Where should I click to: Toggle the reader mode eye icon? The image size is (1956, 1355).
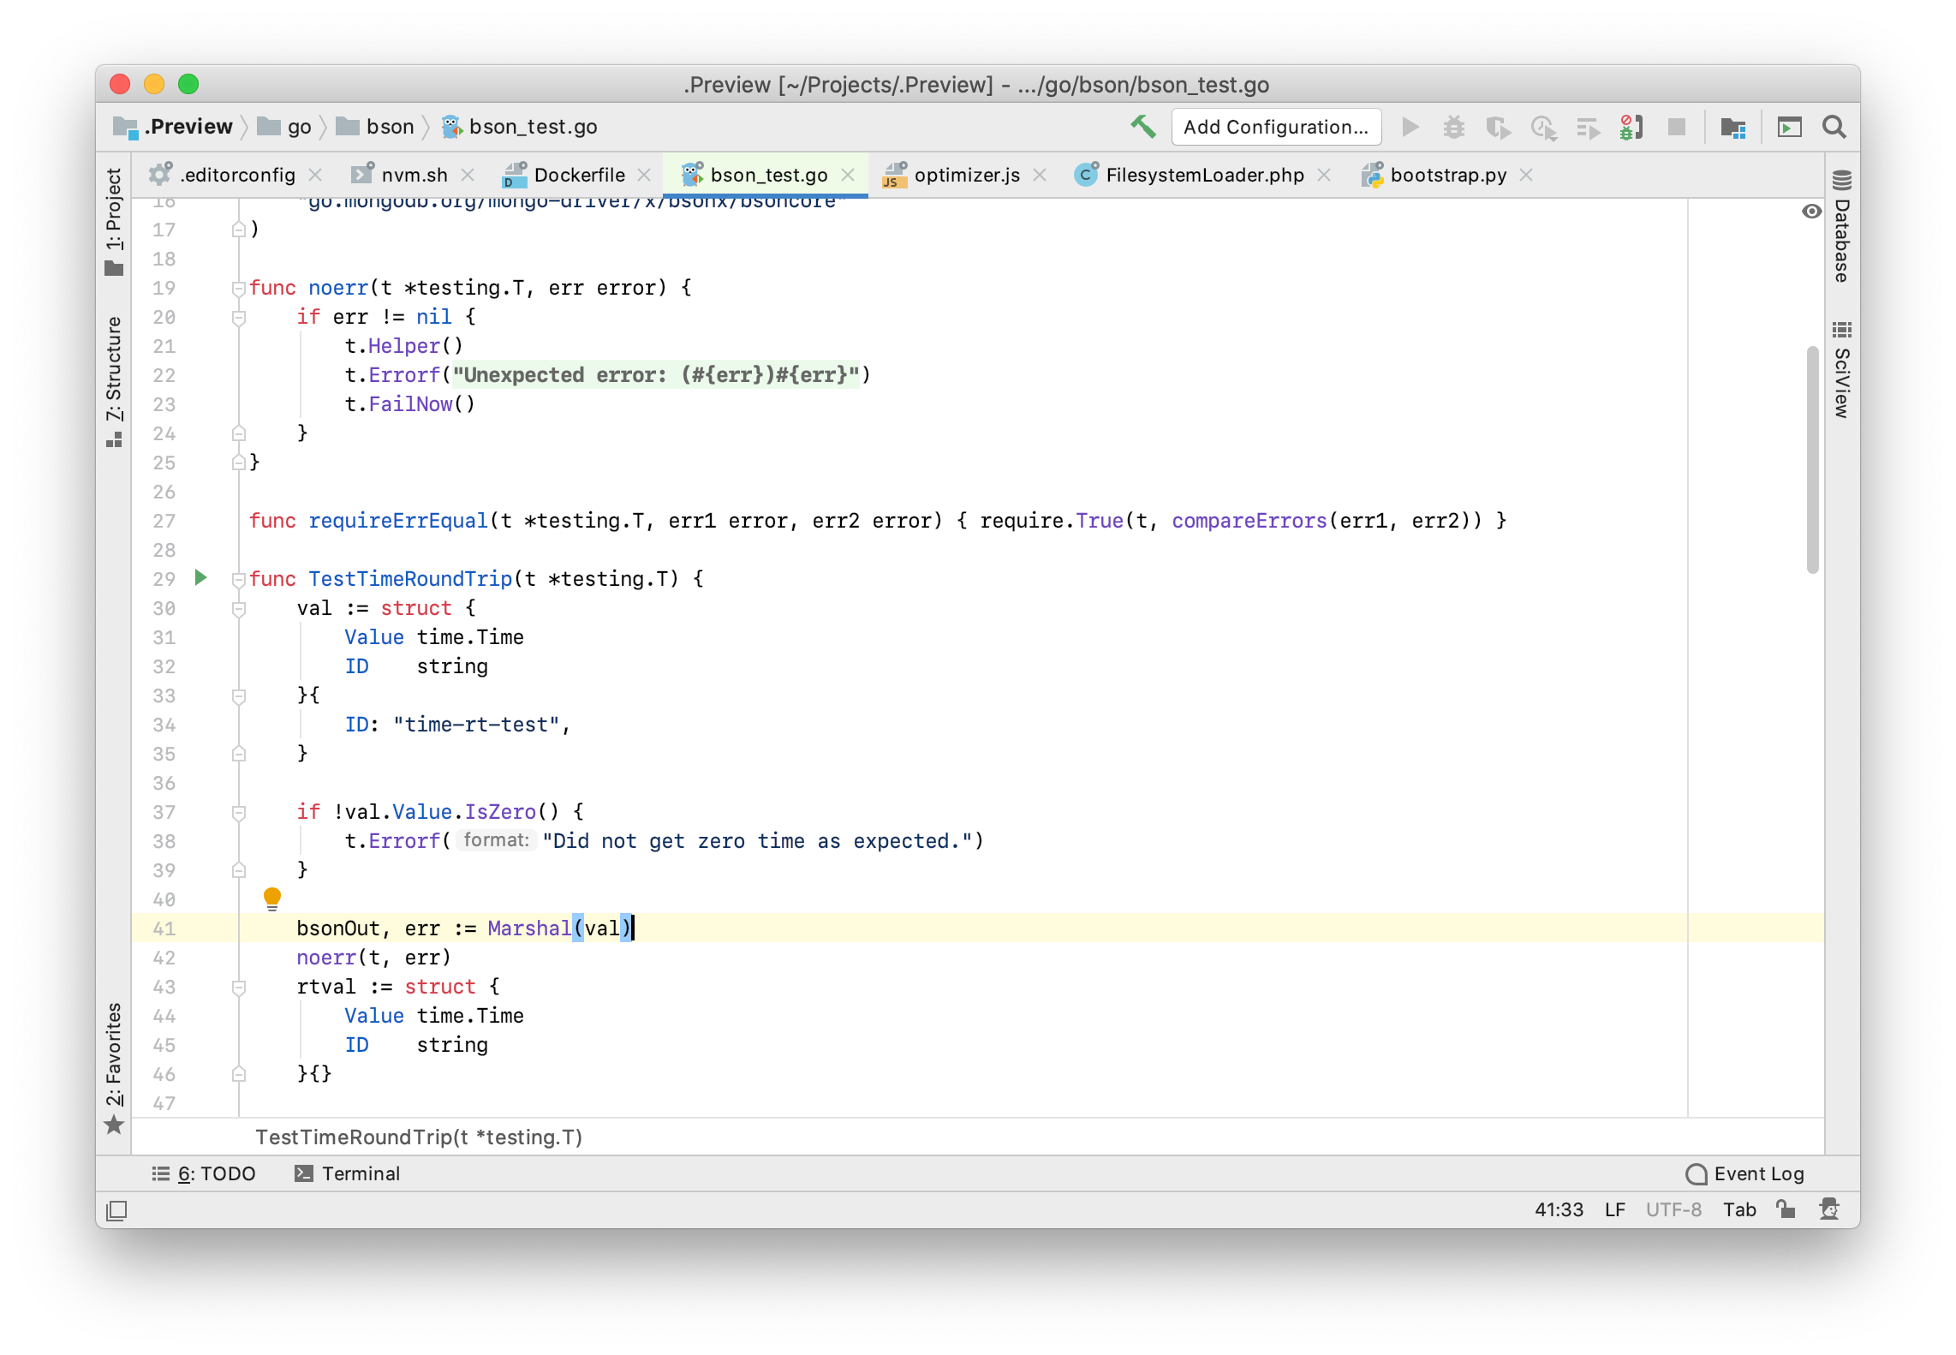1811,212
